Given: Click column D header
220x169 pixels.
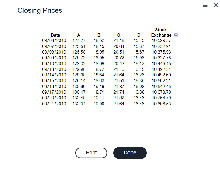Looking at the screenshot, I should (x=139, y=35).
